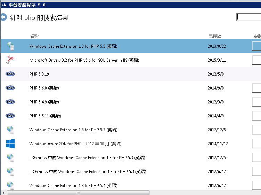This screenshot has height=195, width=261.
Task: Go back using the blue arrow icon
Action: [x=4, y=17]
